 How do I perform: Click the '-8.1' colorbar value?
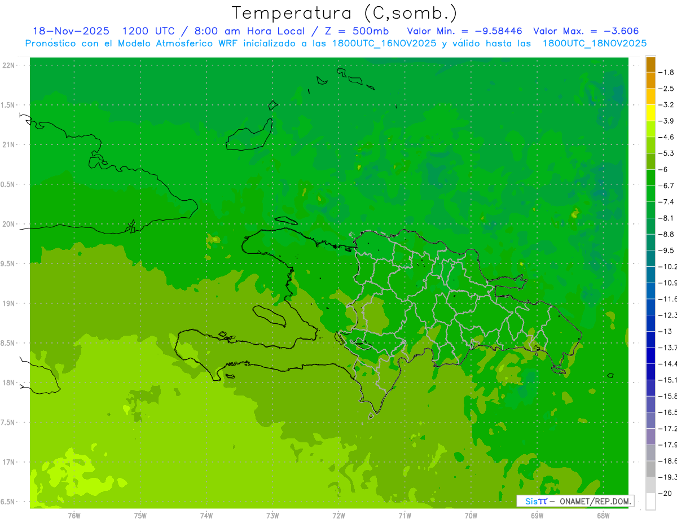coord(667,218)
